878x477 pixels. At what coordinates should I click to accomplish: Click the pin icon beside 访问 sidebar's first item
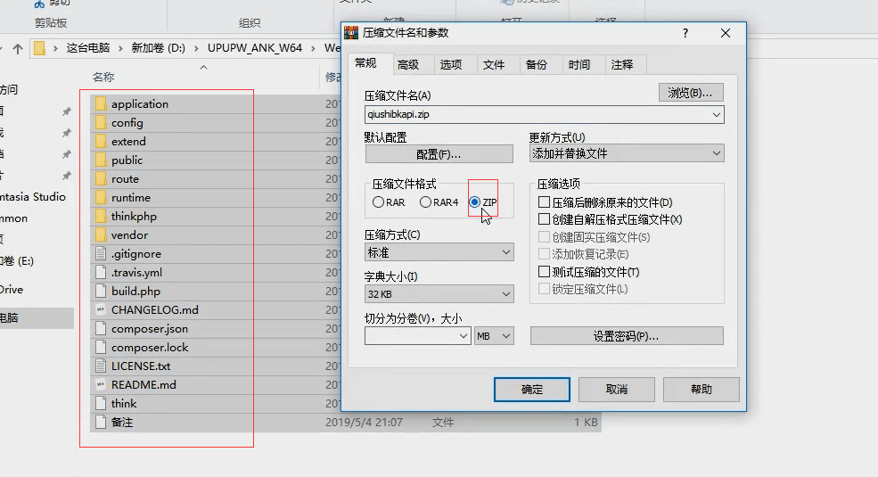click(x=67, y=111)
